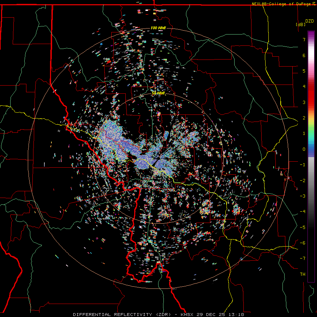Click the 50 NMI range ring label
Screen dimensions: 317x317
158,93
